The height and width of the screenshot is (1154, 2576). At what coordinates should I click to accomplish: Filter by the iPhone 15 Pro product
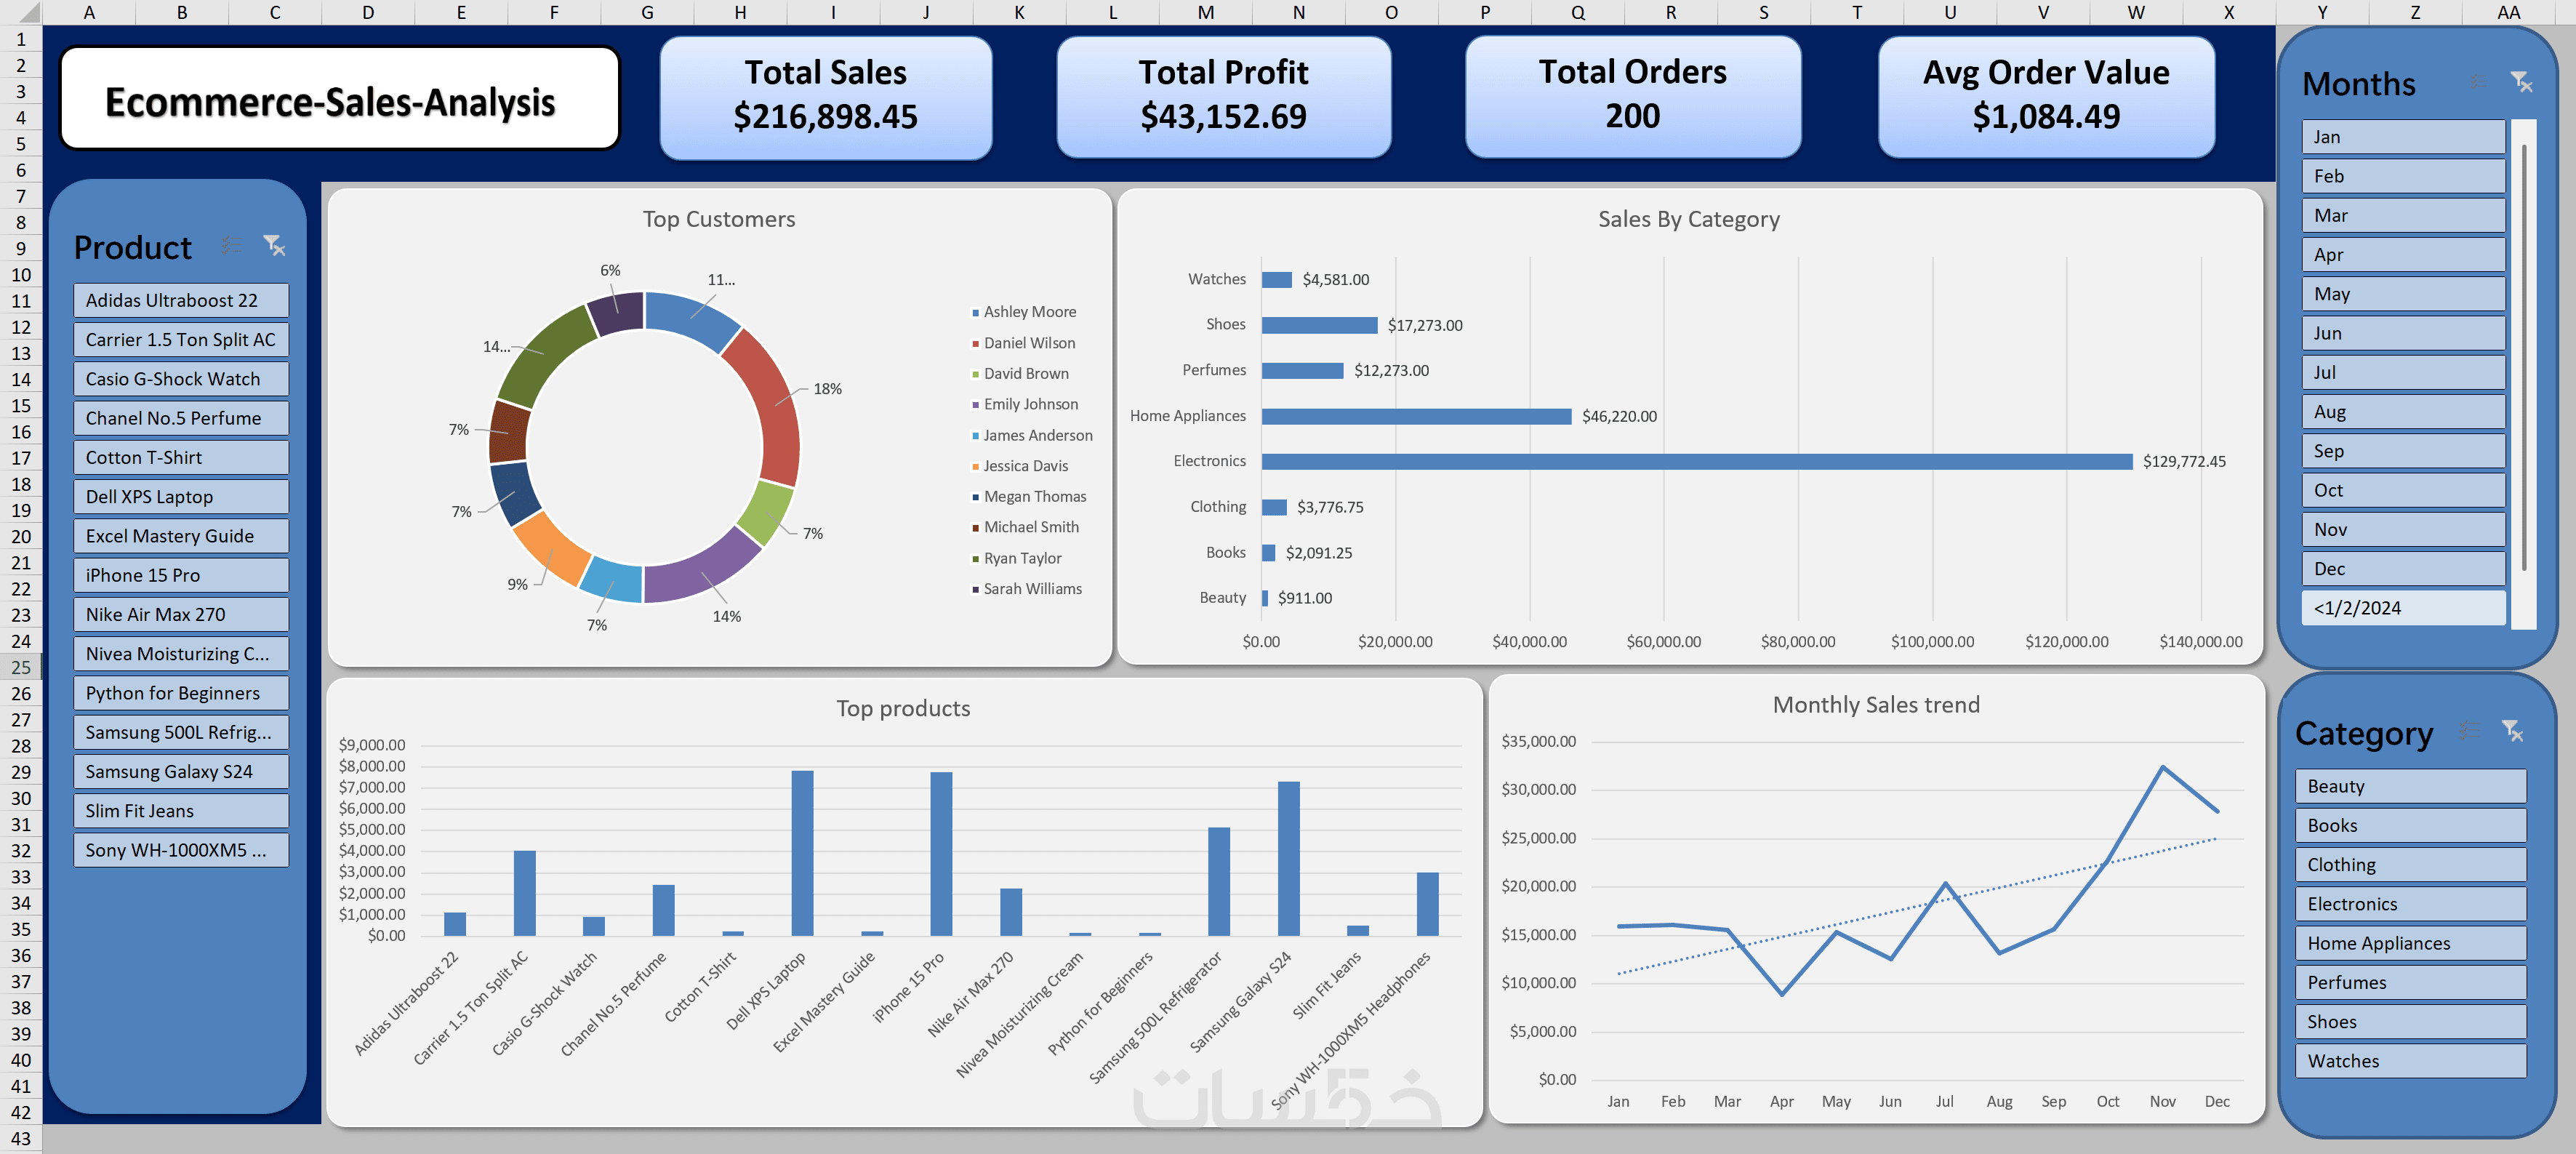click(181, 575)
